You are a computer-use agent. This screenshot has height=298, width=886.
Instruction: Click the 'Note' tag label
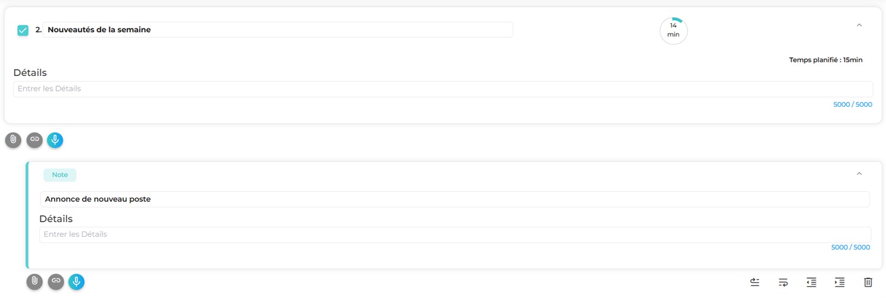(60, 175)
